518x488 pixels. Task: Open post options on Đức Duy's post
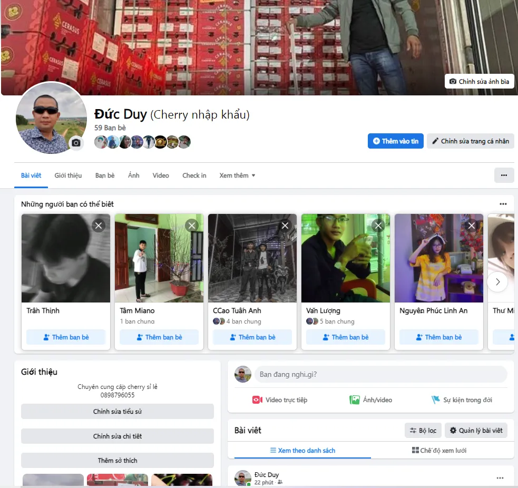click(500, 478)
